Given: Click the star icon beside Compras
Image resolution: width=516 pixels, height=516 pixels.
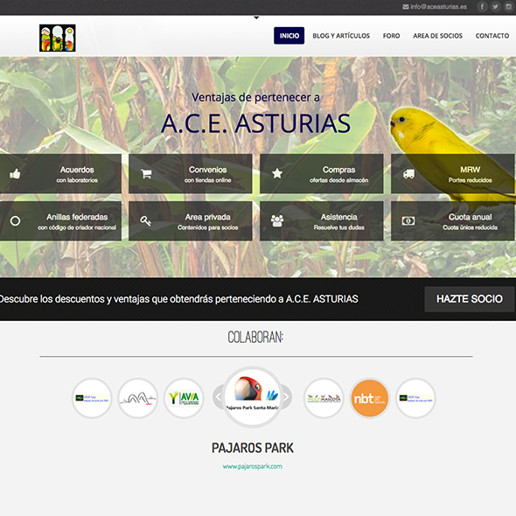Looking at the screenshot, I should coord(277,173).
